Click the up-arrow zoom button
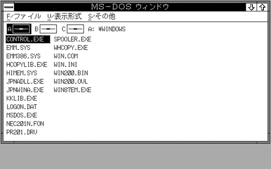The image size is (271, 169). (263, 7)
